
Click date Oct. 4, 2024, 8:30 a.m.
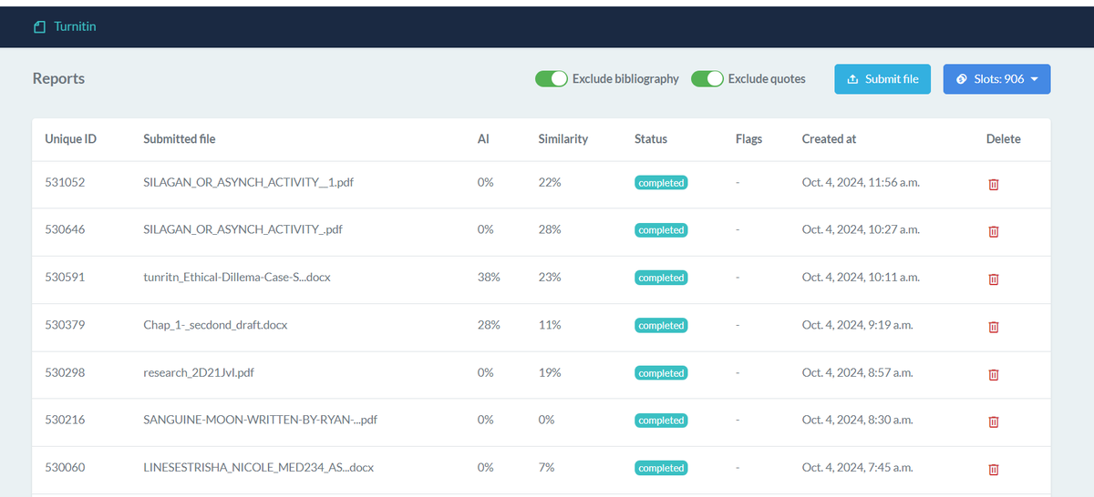point(857,420)
